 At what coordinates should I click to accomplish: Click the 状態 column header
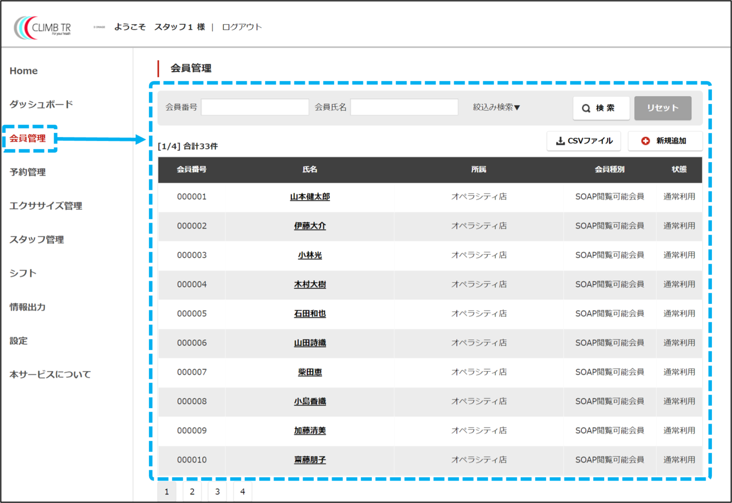point(679,169)
